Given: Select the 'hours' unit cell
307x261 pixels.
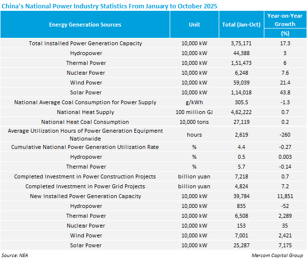Looking at the screenshot, I should [194, 134].
